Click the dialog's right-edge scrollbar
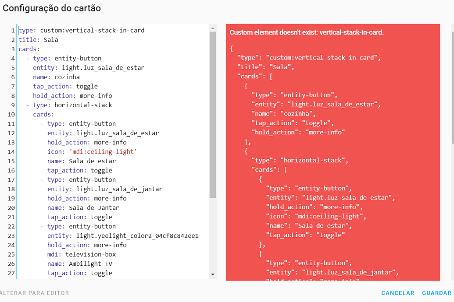This screenshot has height=302, width=454. (452, 88)
